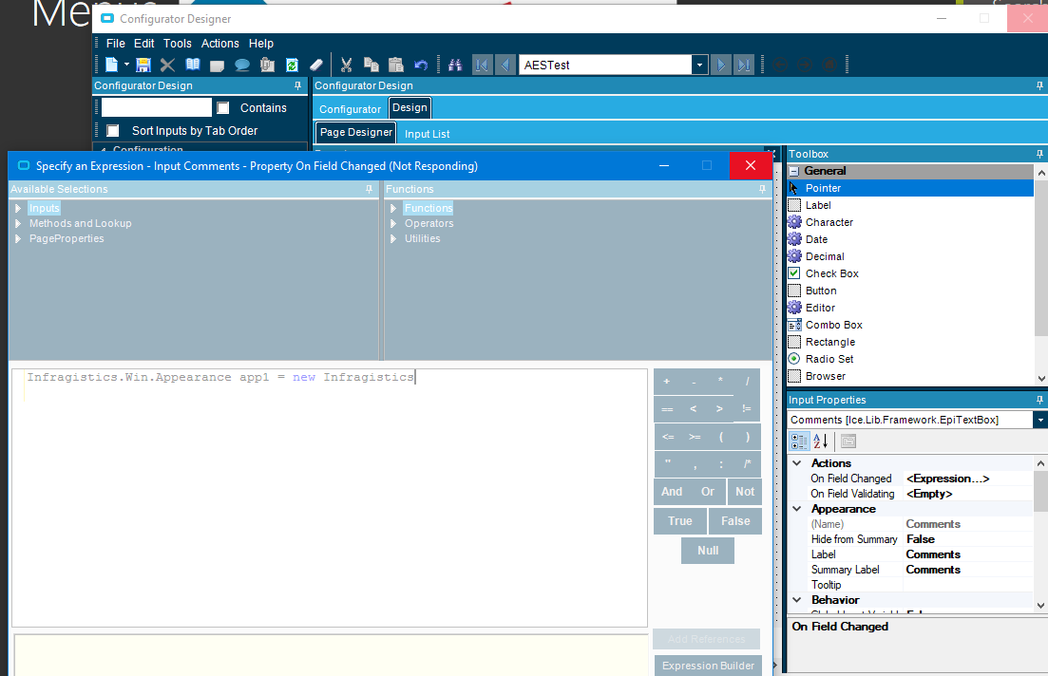Open the File menu
The image size is (1048, 676).
(x=116, y=44)
